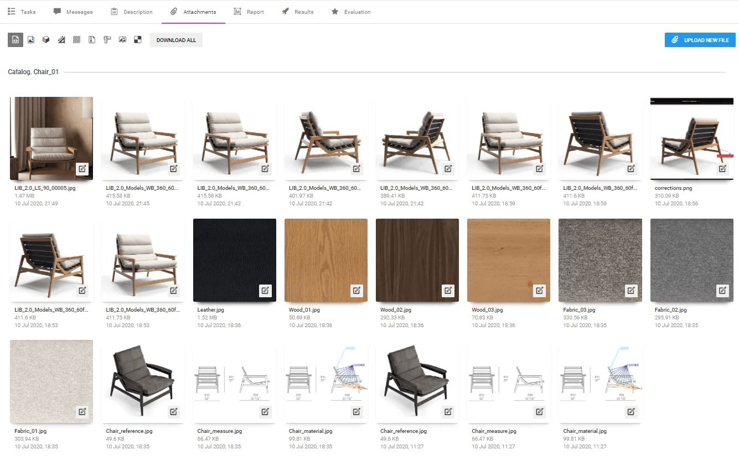Filter attachments by 3D model cube icon
739x465 pixels.
(46, 40)
